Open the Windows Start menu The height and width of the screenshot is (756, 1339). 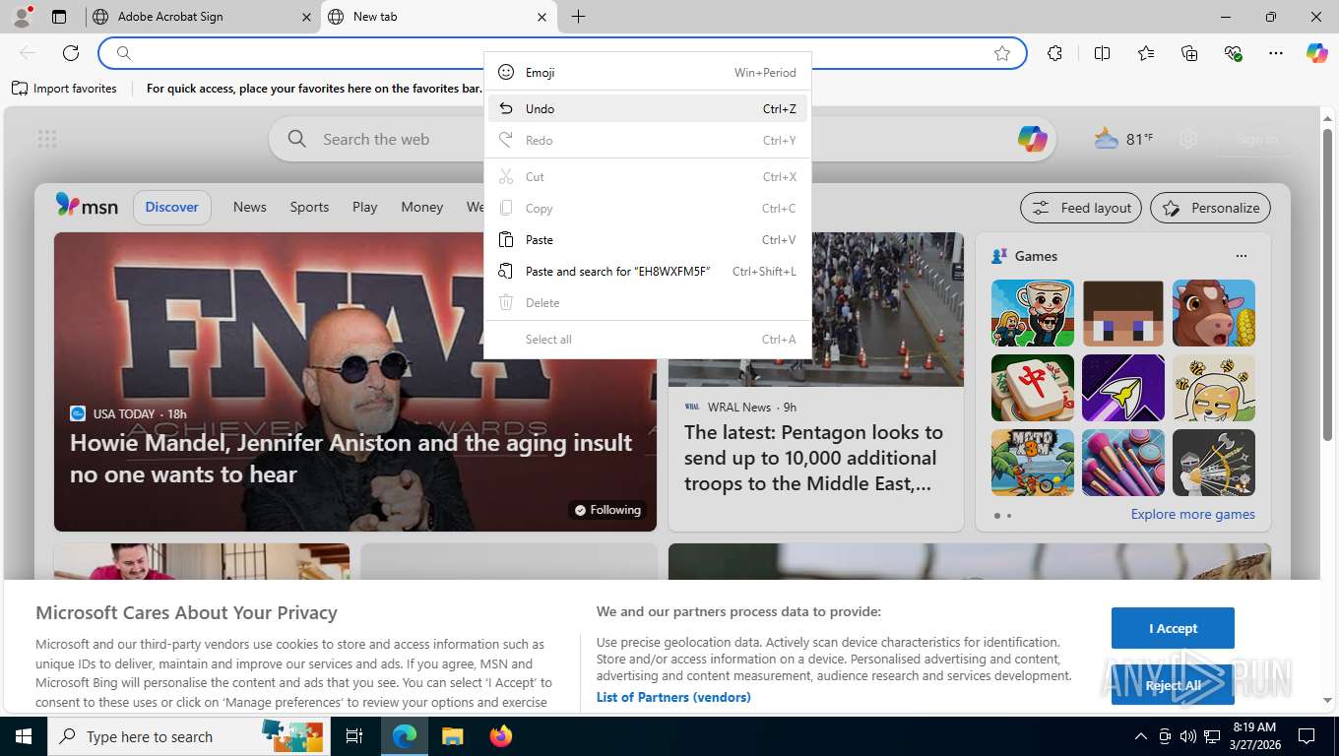coord(23,736)
